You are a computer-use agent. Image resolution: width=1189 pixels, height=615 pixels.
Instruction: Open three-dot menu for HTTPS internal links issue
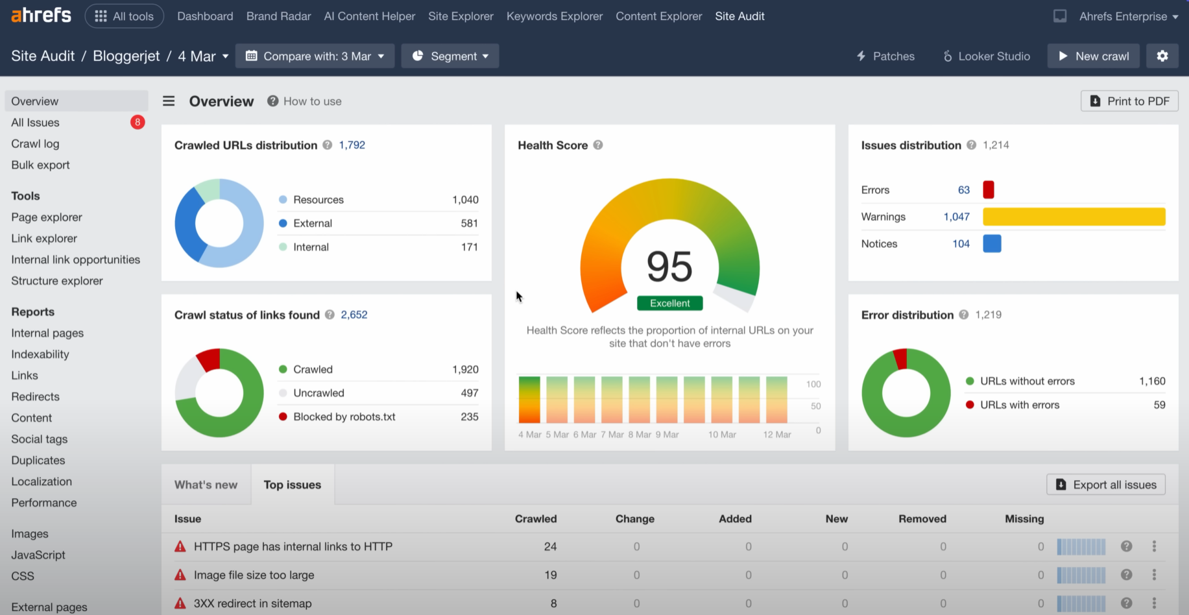pos(1154,546)
